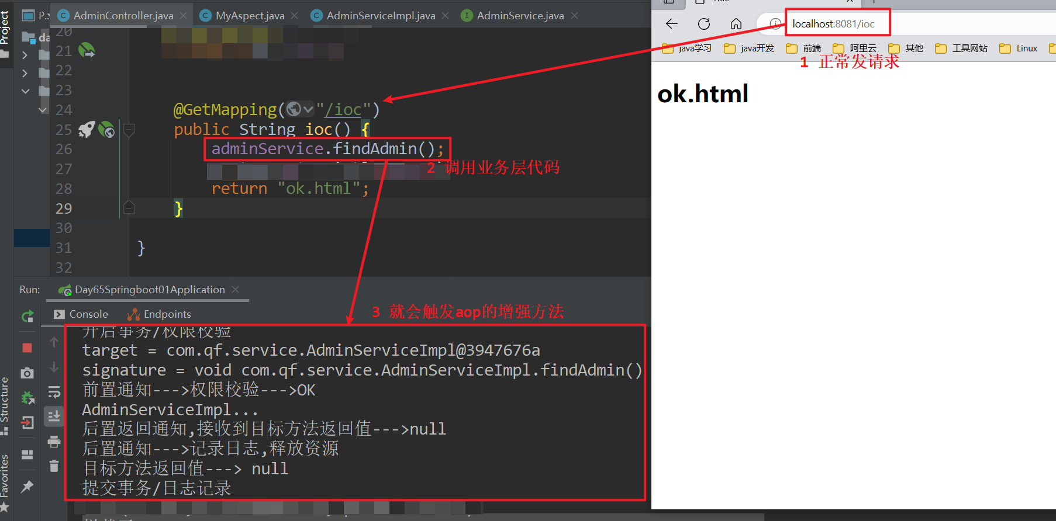The image size is (1056, 521).
Task: Open the java学习 bookmark folder
Action: click(x=687, y=48)
